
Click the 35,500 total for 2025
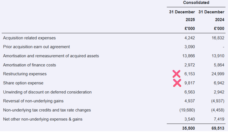tap(188, 128)
